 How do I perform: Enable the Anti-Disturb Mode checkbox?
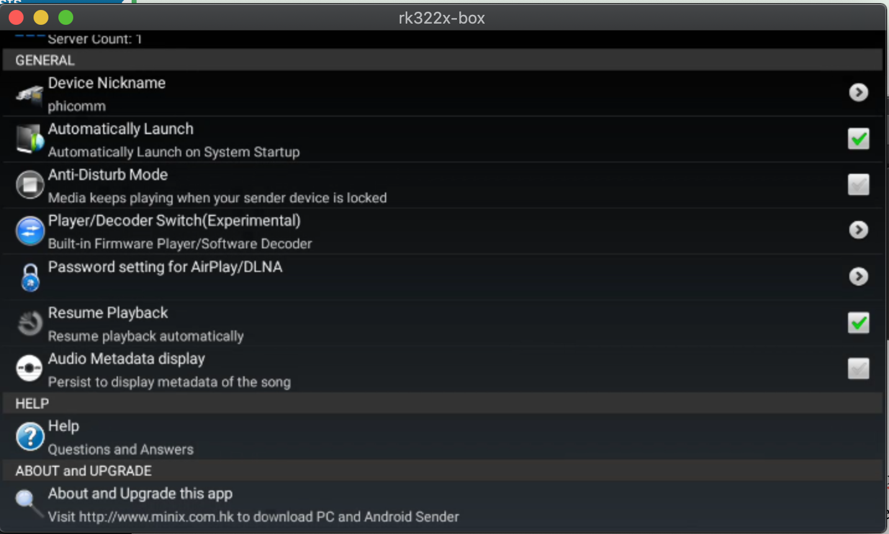(859, 184)
